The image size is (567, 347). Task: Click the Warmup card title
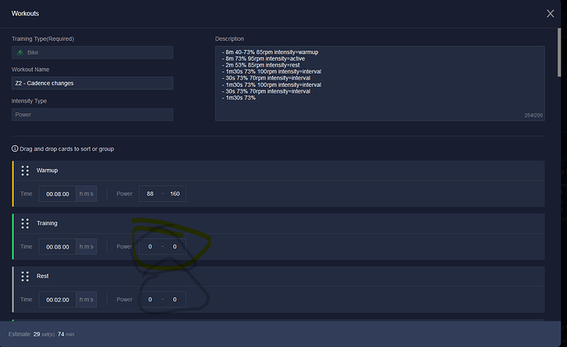(x=47, y=171)
